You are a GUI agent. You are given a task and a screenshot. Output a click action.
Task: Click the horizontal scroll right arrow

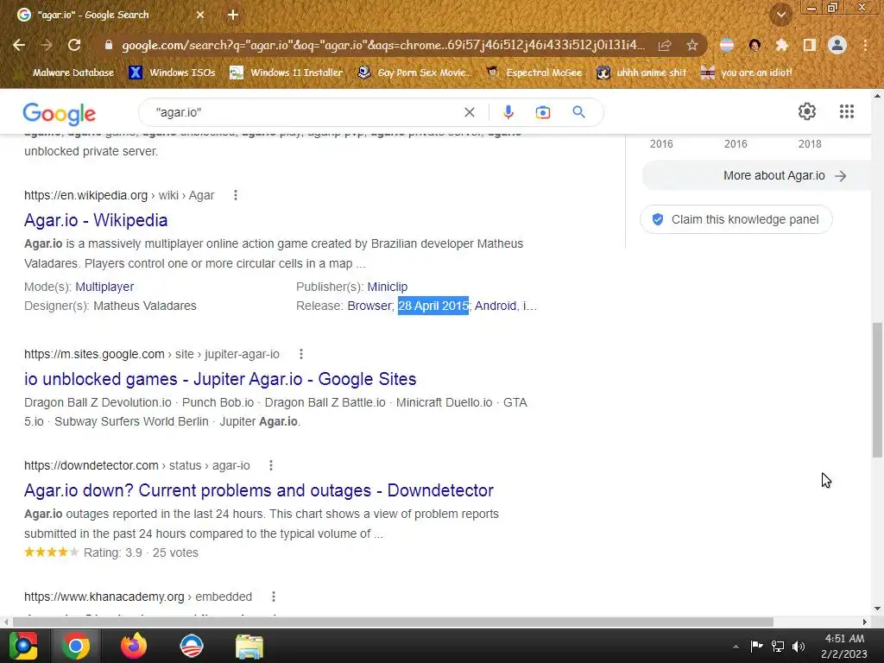click(865, 622)
